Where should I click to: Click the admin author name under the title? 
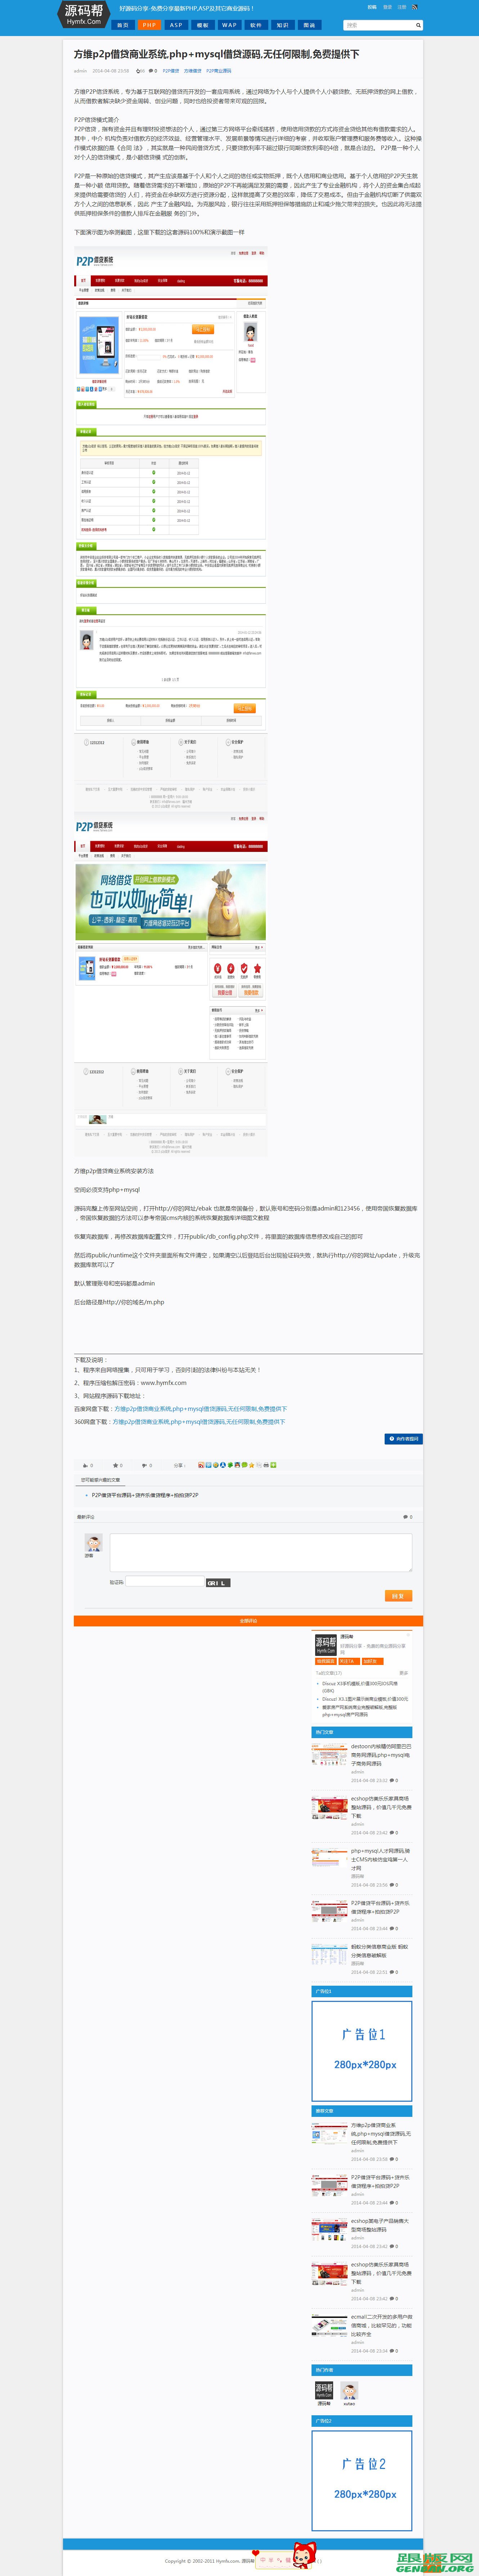click(80, 71)
